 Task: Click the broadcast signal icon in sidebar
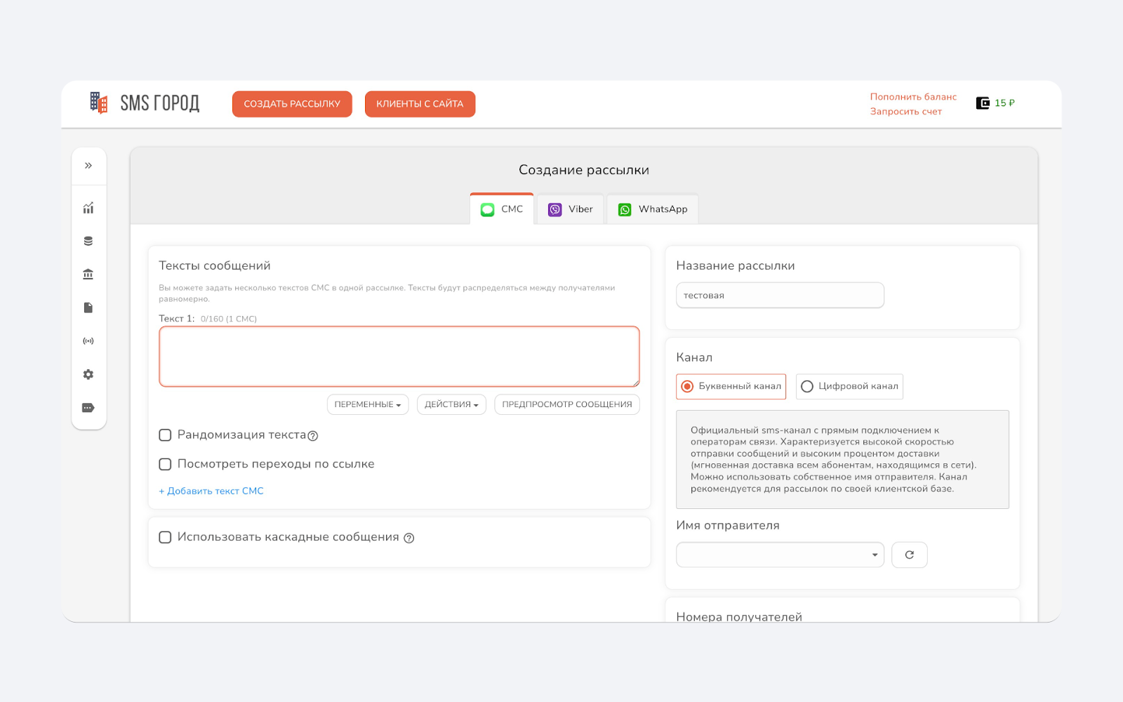pos(88,341)
